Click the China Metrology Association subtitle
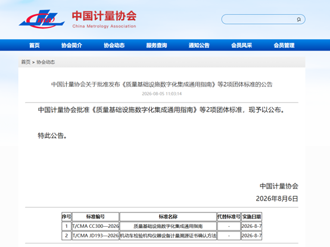The width and height of the screenshot is (330, 247). coord(104,26)
